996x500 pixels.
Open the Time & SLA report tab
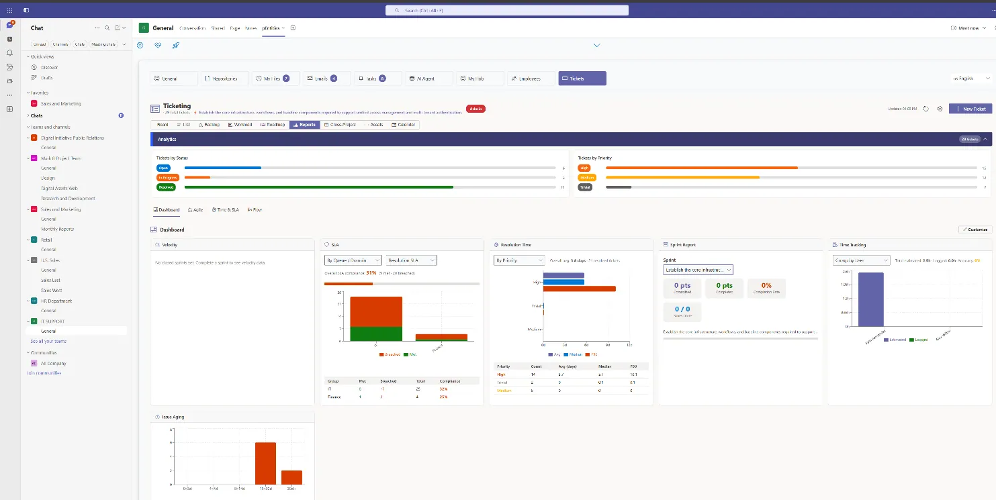(x=226, y=210)
